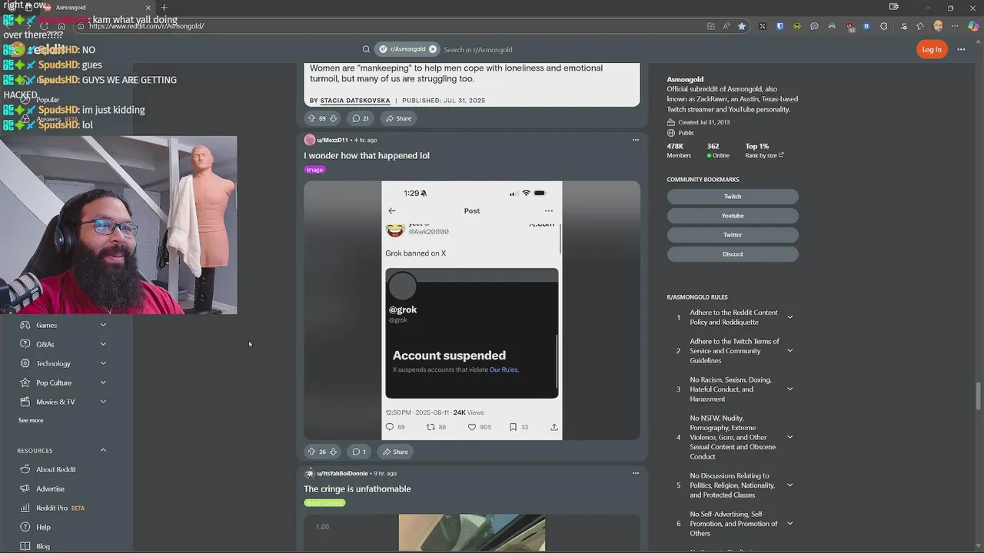Share the Grok banned post
Viewport: 984px width, 553px height.
(395, 452)
